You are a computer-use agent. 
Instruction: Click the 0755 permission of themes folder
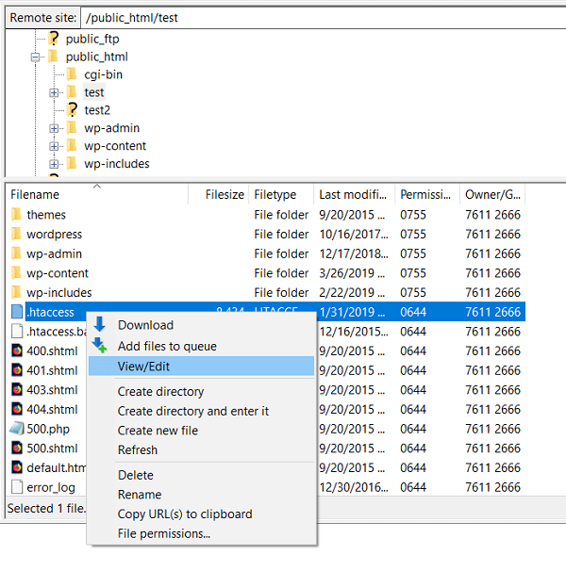click(413, 215)
